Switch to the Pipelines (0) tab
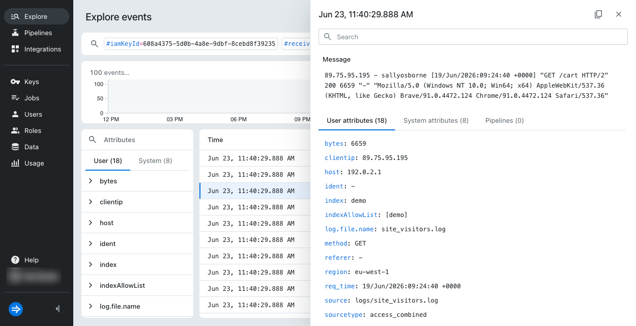 (x=505, y=121)
